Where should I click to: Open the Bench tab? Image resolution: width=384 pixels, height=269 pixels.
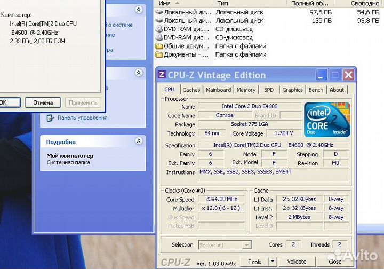[x=316, y=90]
